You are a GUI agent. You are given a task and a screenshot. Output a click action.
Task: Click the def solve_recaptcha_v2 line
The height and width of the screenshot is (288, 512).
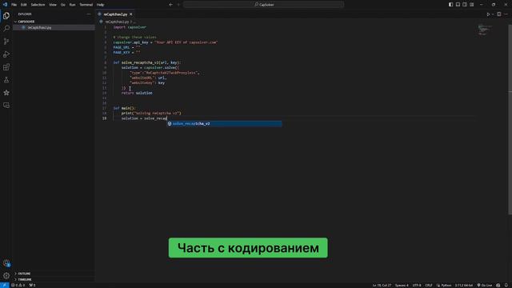[x=147, y=62]
